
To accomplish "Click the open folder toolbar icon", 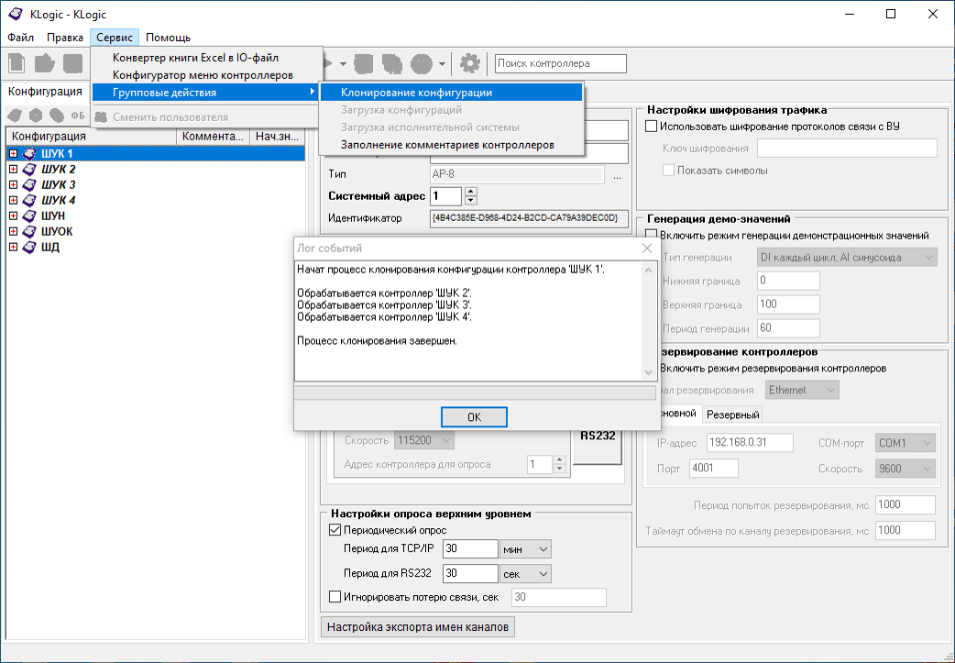I will [44, 63].
